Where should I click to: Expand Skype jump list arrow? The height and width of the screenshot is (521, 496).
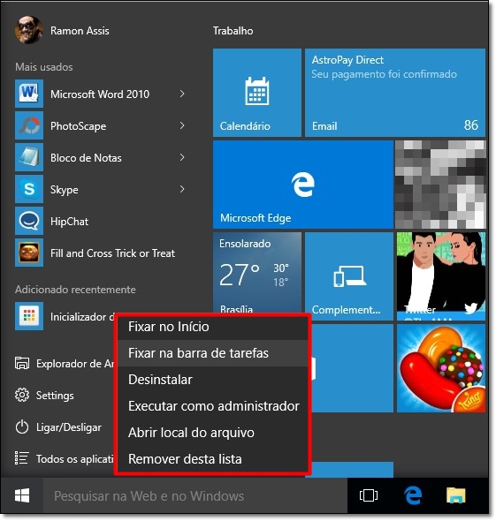182,189
